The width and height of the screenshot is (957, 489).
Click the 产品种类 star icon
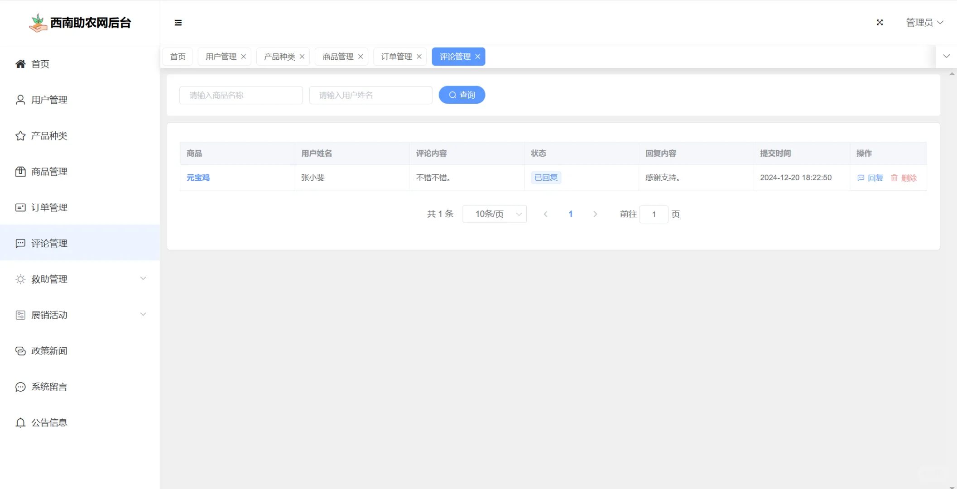(20, 135)
